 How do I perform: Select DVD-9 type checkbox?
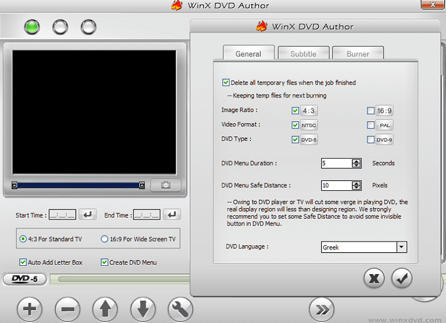370,139
